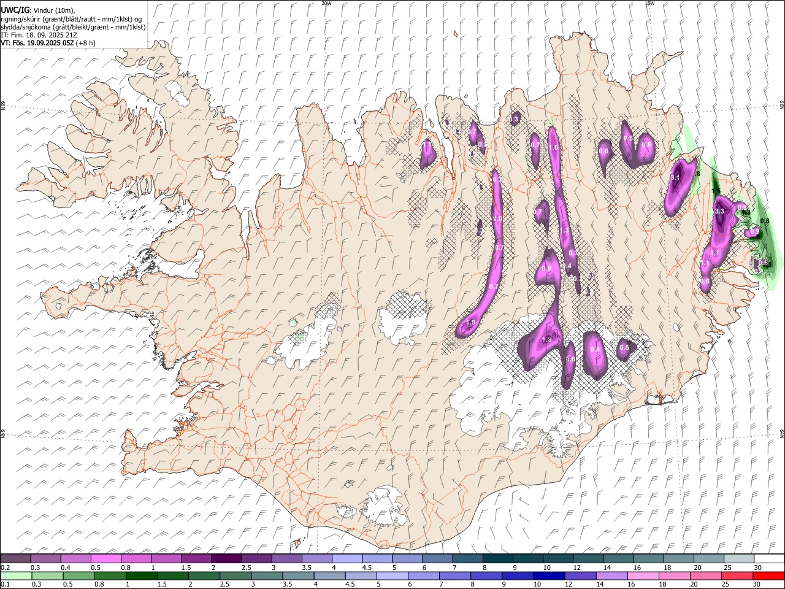This screenshot has height=589, width=785.
Task: Click the '4.5' label under the upper legend
Action: (x=367, y=568)
